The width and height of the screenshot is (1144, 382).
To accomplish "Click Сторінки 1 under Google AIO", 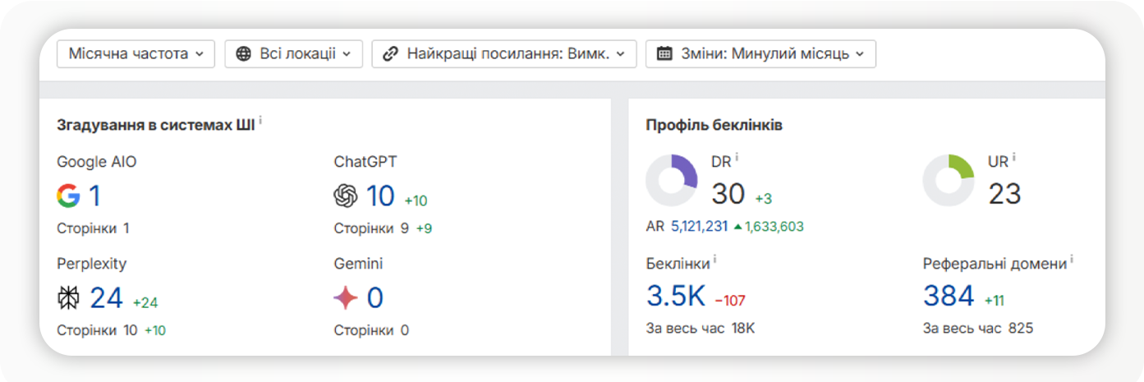I will click(x=93, y=228).
